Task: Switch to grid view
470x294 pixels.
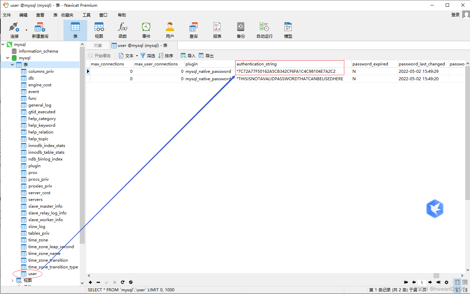Action: coord(457,282)
